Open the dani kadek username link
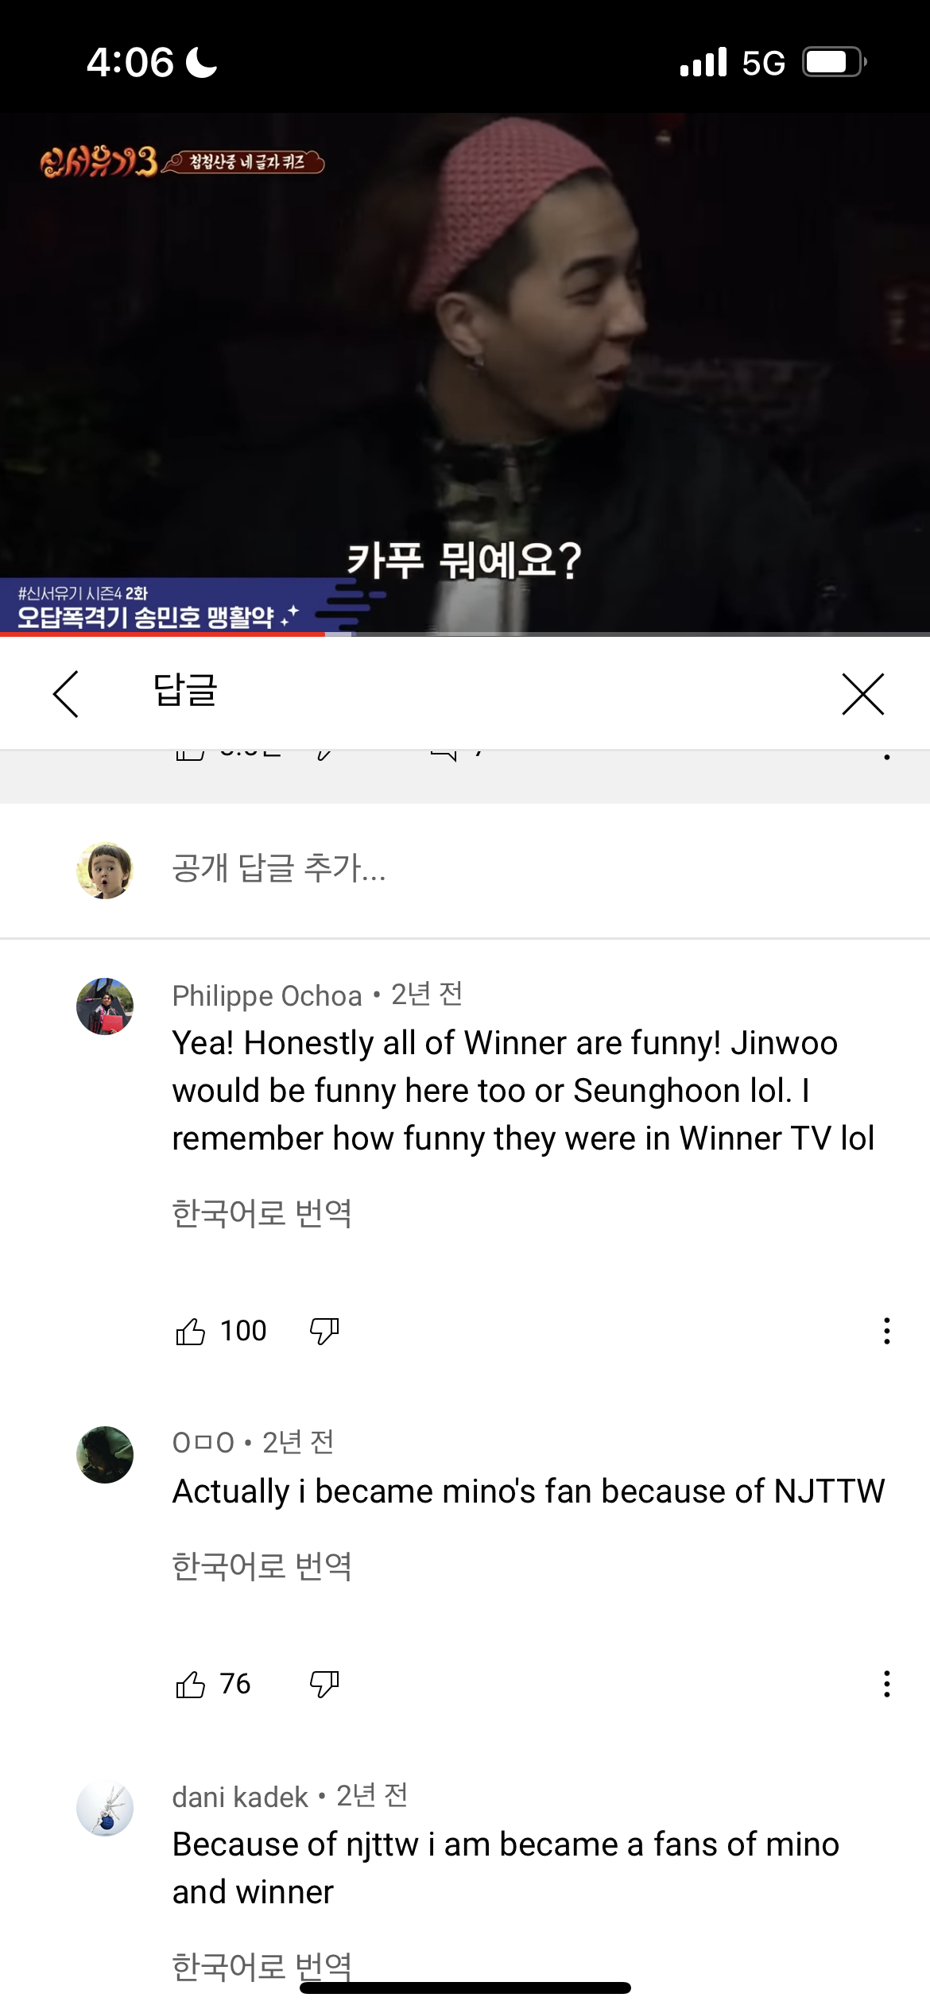The width and height of the screenshot is (930, 2013). pyautogui.click(x=240, y=1797)
